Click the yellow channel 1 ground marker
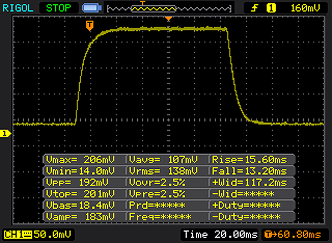This screenshot has height=243, width=332. (x=6, y=134)
